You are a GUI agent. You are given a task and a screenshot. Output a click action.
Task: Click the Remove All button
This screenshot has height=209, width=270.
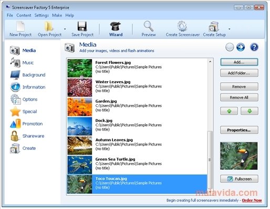(x=239, y=97)
